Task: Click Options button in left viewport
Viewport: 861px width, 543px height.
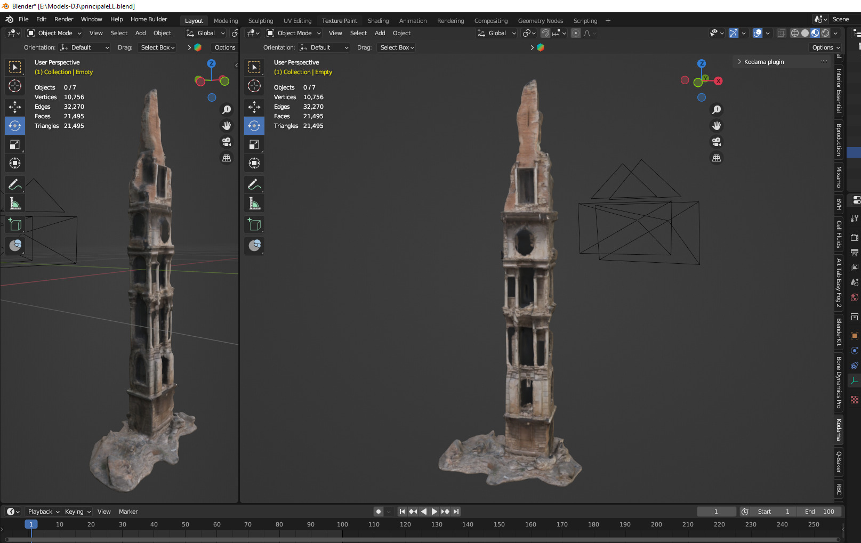Action: [x=225, y=47]
